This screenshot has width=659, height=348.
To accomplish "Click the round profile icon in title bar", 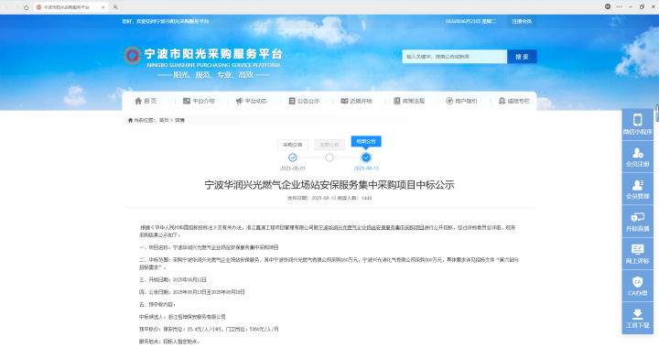I will [x=608, y=6].
